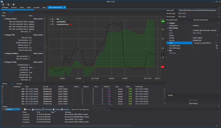Toggle the Warnings filter in monitor
The width and height of the screenshot is (221, 128).
tap(37, 109)
